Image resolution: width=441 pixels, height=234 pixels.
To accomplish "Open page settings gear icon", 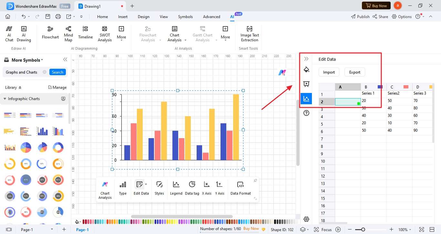I will (x=306, y=219).
